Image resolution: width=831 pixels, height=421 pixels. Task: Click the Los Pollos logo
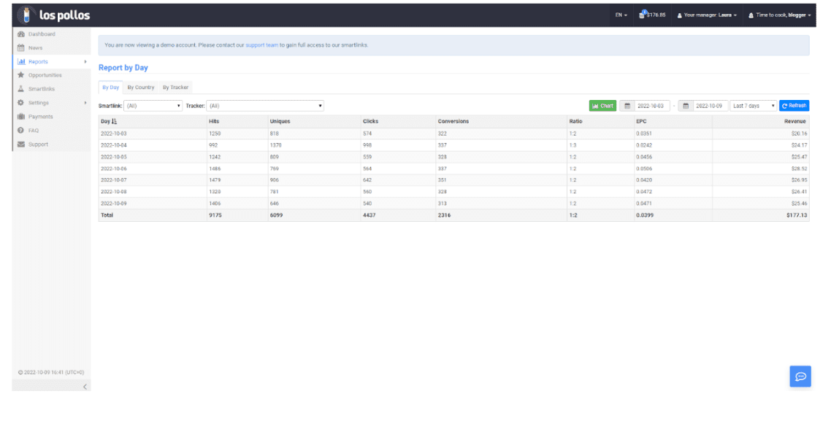tap(53, 15)
